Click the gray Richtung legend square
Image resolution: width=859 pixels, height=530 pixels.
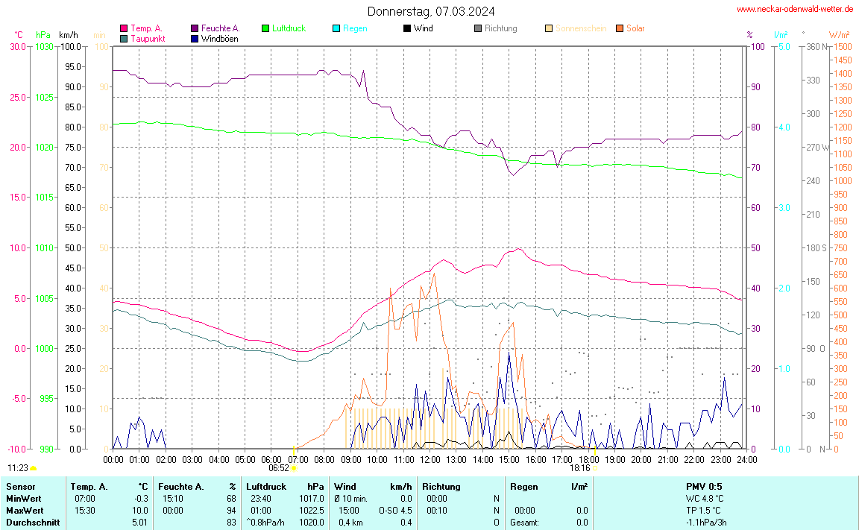pyautogui.click(x=478, y=28)
